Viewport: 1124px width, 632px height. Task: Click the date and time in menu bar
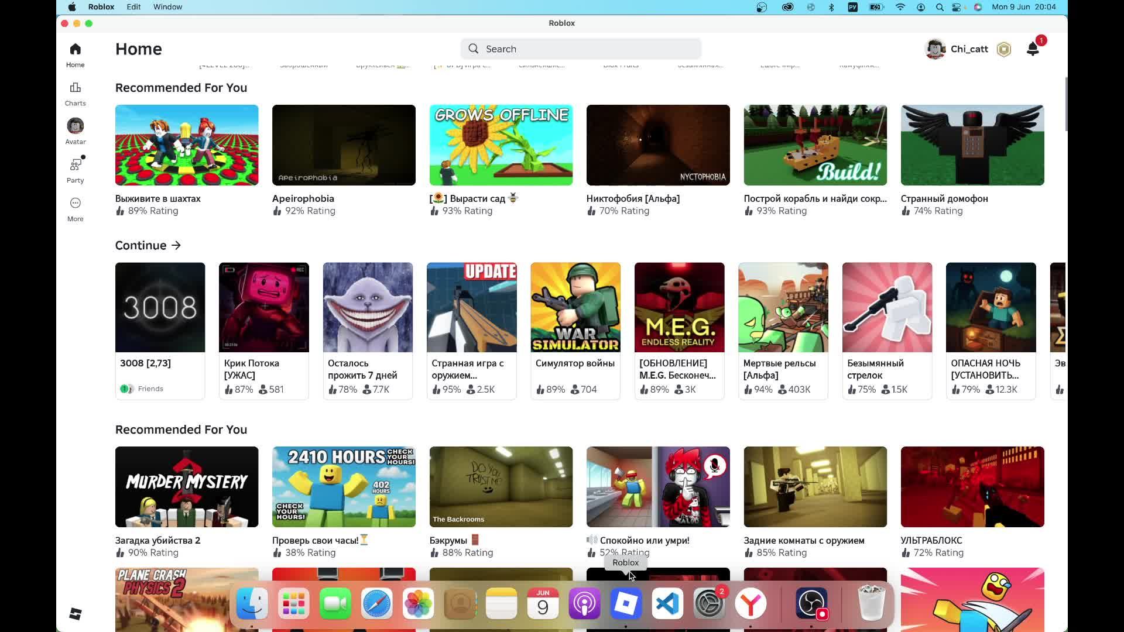[1024, 7]
